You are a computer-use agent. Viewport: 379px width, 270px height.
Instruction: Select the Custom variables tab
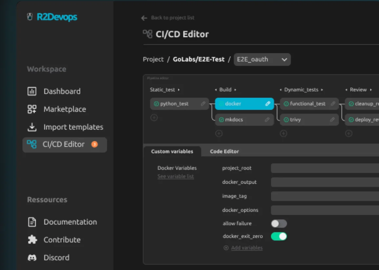[x=172, y=151]
